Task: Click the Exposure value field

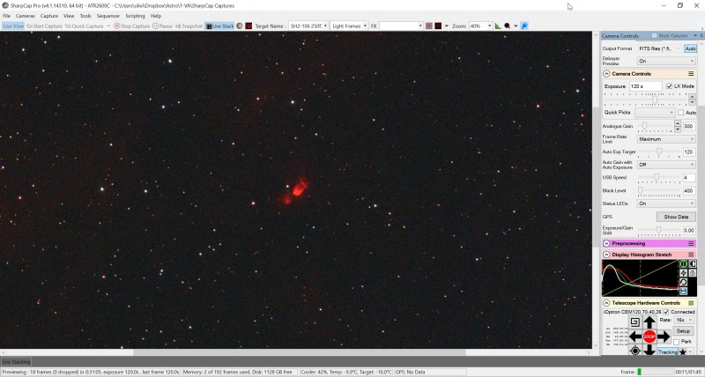Action: click(x=645, y=86)
